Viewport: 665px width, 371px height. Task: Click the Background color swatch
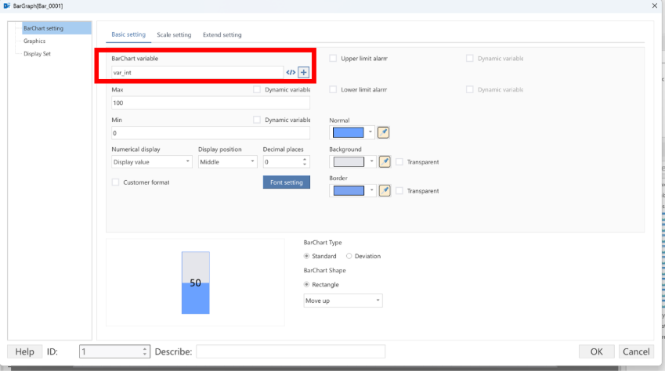coord(349,161)
